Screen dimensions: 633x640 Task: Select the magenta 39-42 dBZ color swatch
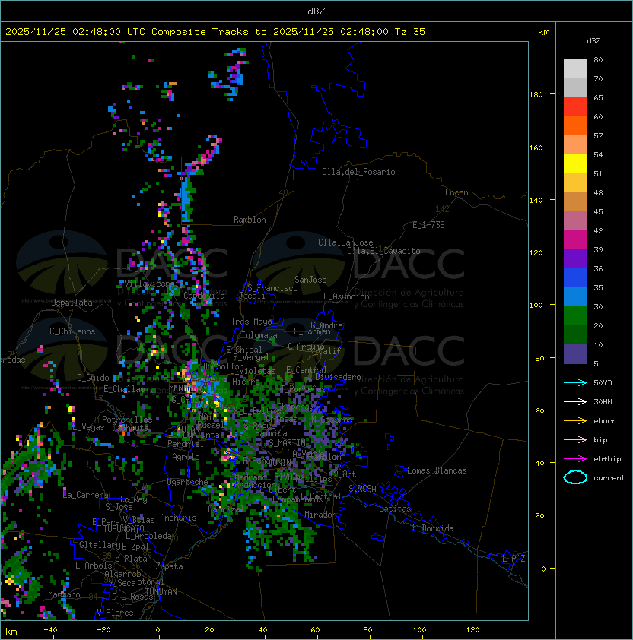(x=575, y=240)
